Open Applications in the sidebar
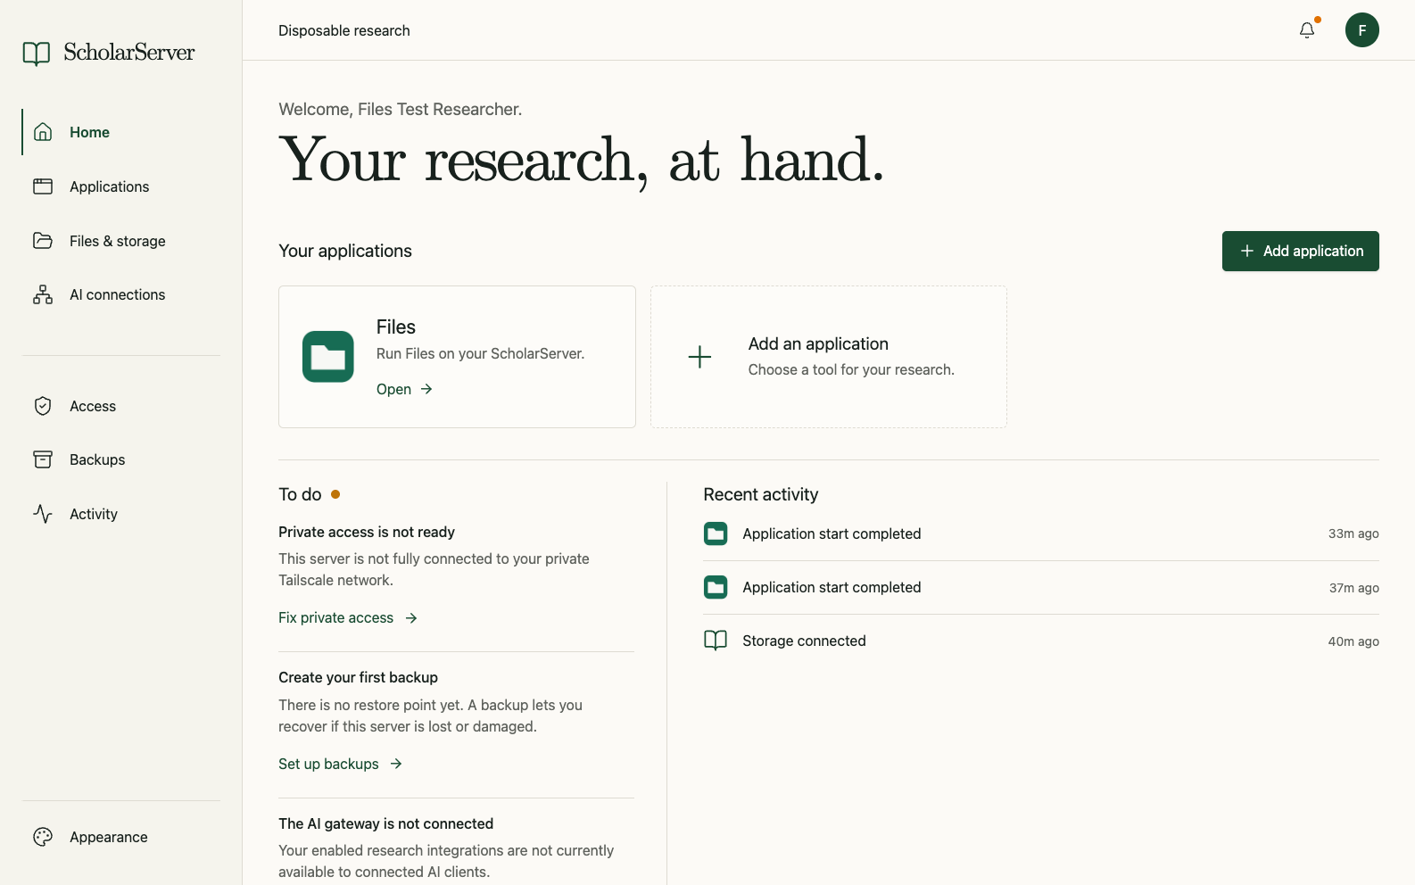1415x885 pixels. (x=109, y=186)
